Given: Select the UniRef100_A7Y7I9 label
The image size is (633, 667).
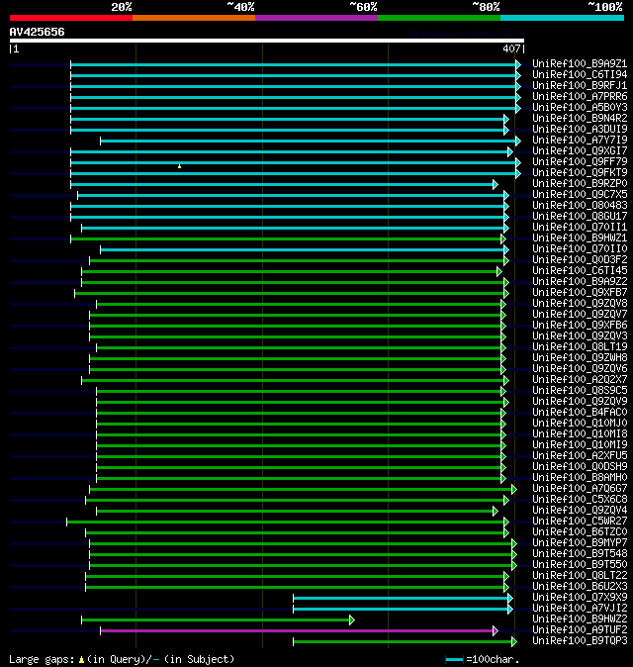Looking at the screenshot, I should point(580,140).
